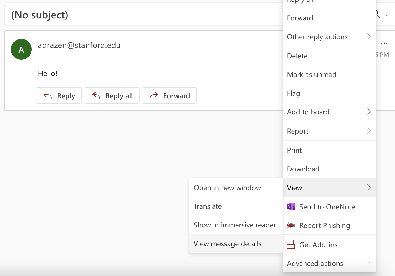This screenshot has width=395, height=276.
Task: Click the sender's green avatar circle
Action: click(21, 49)
